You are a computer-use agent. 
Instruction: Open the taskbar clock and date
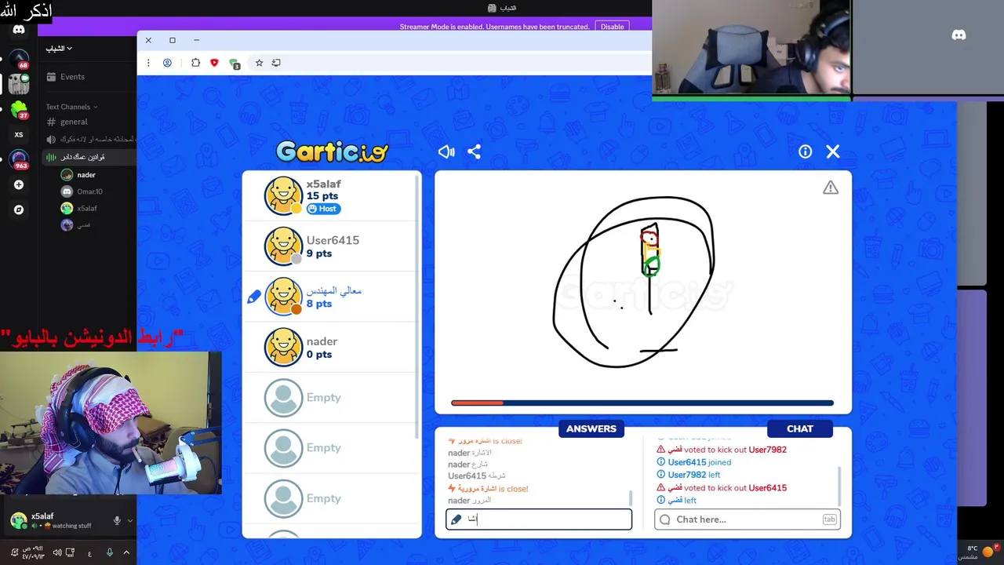click(32, 552)
